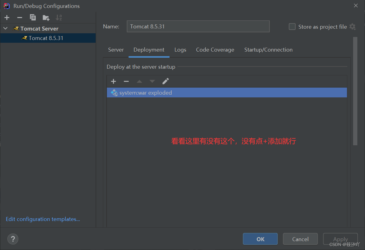The height and width of the screenshot is (250, 365).
Task: Create a new configuration folder
Action: coord(46,17)
